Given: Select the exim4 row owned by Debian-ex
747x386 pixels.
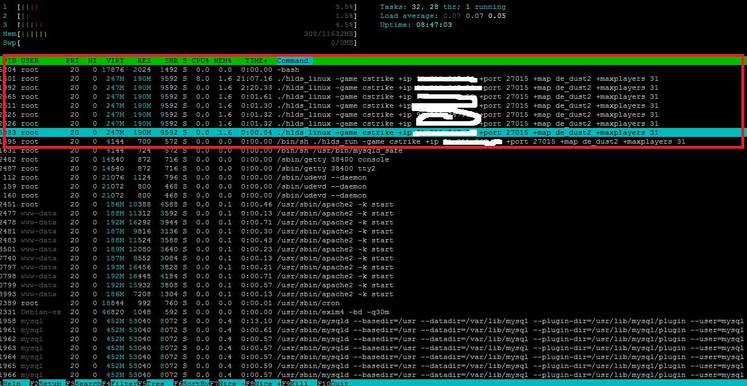Looking at the screenshot, I should pyautogui.click(x=373, y=312).
